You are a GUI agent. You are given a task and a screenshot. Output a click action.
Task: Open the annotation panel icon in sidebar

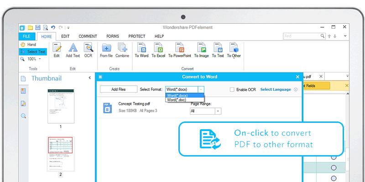pos(23,103)
